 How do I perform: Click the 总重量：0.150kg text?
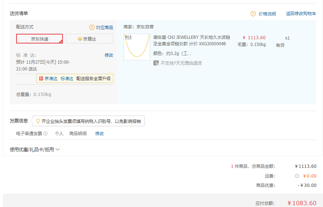(x=33, y=94)
